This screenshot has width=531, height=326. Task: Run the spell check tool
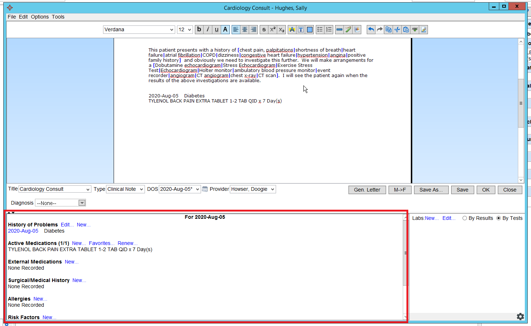(x=415, y=29)
